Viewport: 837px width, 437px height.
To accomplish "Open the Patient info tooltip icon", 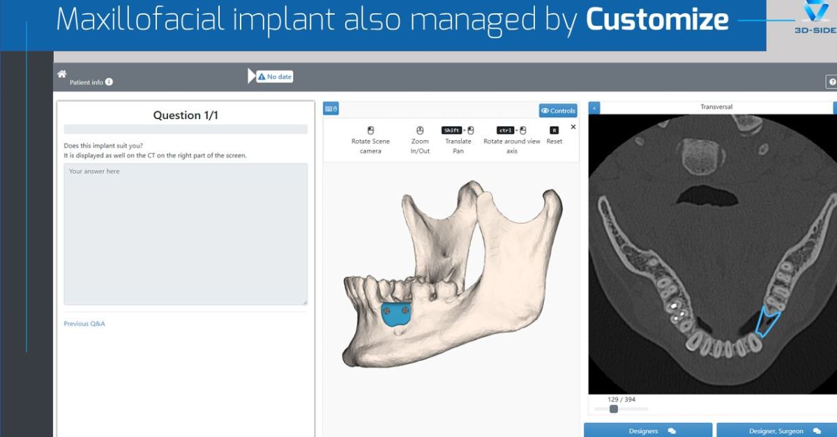I will click(109, 82).
